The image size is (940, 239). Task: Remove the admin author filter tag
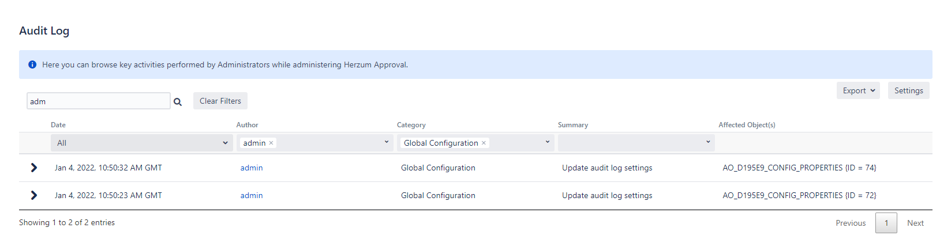pyautogui.click(x=271, y=143)
